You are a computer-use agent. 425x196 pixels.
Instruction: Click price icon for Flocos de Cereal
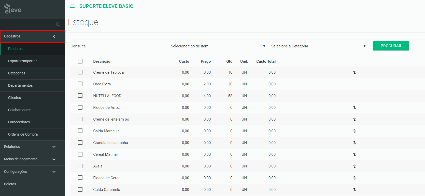tap(355, 178)
